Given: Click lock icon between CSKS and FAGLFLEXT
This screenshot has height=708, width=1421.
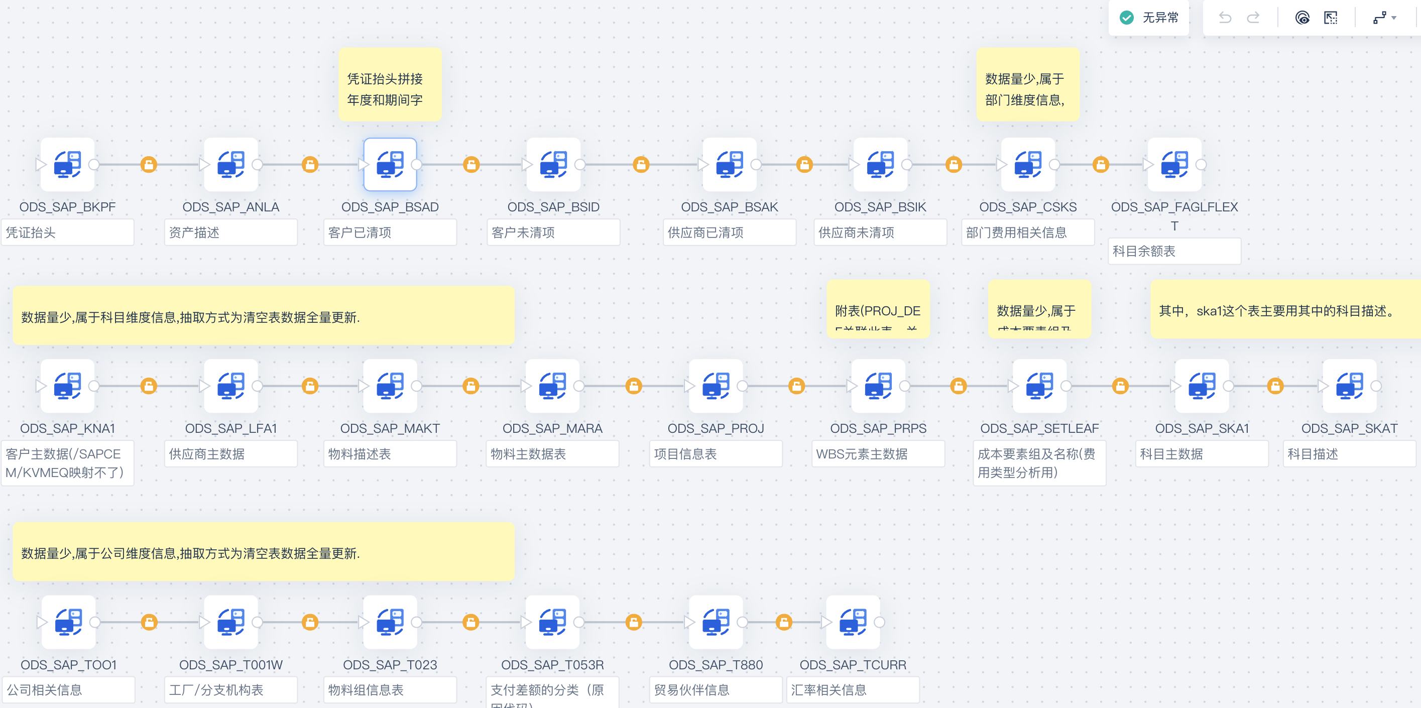Looking at the screenshot, I should pyautogui.click(x=1101, y=164).
